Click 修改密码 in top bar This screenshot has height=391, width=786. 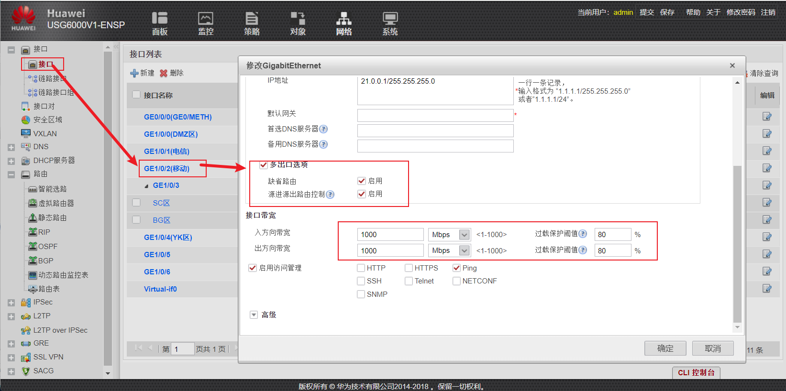(741, 12)
